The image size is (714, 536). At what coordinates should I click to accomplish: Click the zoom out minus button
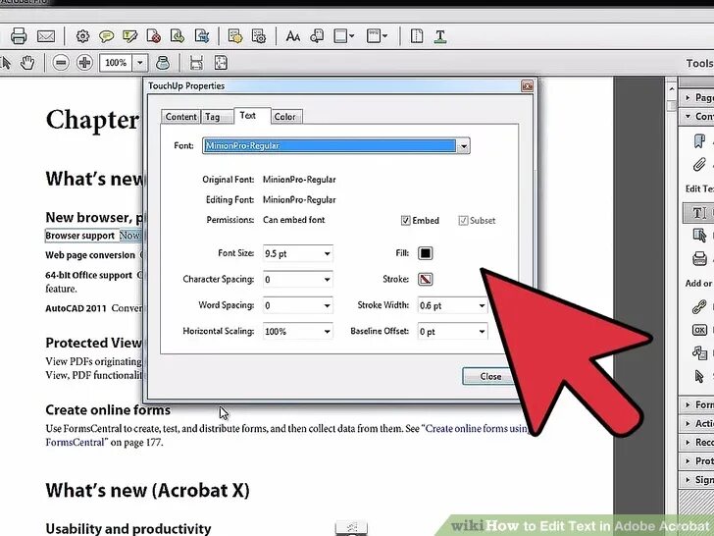pyautogui.click(x=61, y=63)
